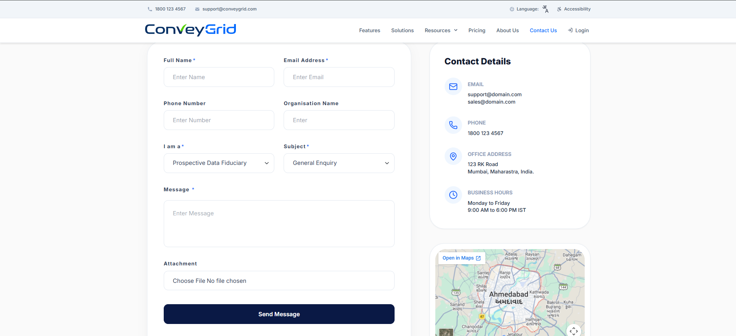Click the support@conveygrid.com link in top bar

230,9
